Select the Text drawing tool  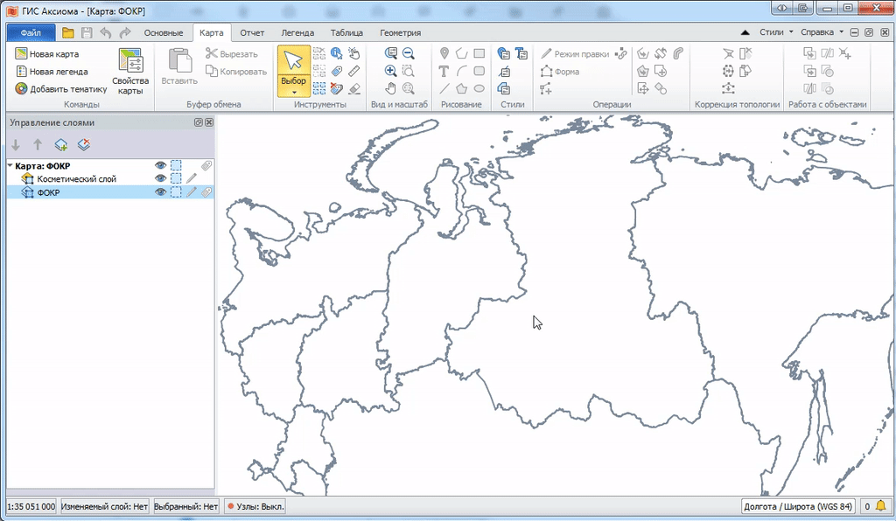point(444,71)
